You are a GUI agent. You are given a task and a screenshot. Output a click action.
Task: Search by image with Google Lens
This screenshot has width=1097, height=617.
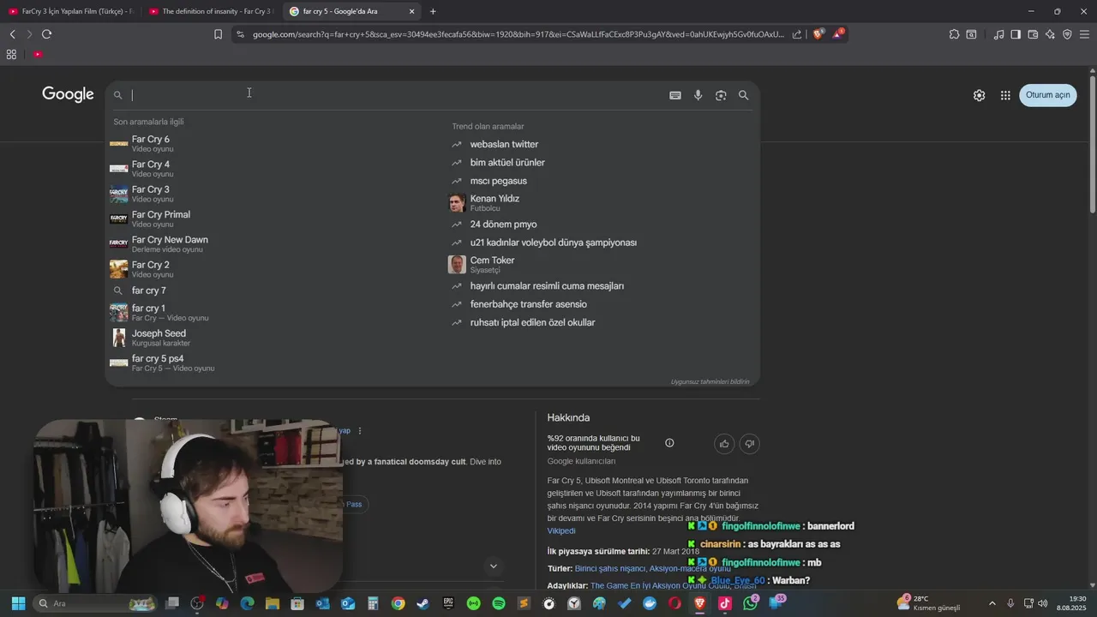(721, 95)
